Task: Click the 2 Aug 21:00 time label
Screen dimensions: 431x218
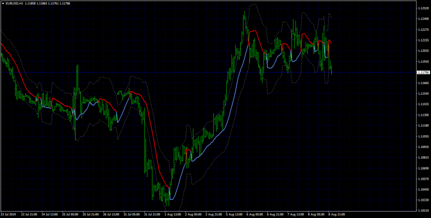Action: point(213,214)
